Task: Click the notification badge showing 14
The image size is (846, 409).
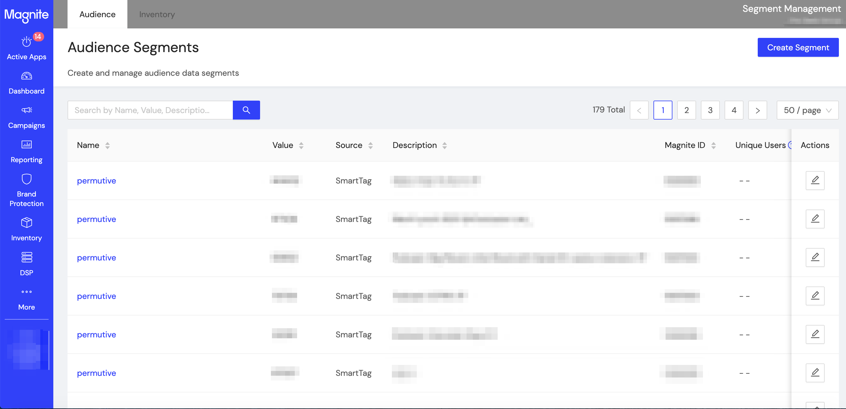Action: [x=38, y=37]
